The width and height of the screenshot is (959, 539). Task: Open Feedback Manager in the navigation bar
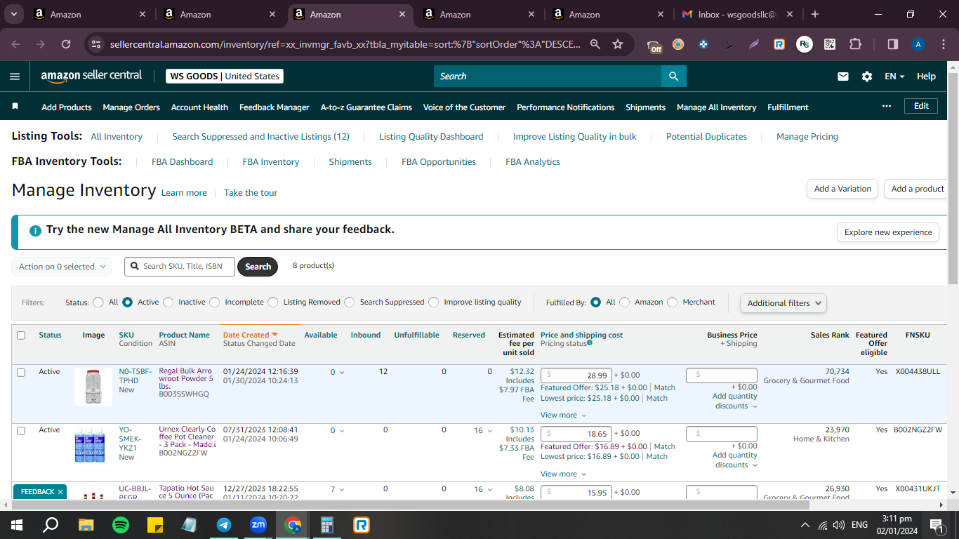click(x=275, y=107)
